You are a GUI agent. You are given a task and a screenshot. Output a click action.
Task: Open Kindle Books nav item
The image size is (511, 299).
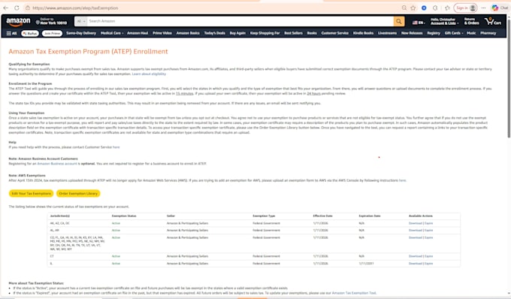click(x=363, y=33)
